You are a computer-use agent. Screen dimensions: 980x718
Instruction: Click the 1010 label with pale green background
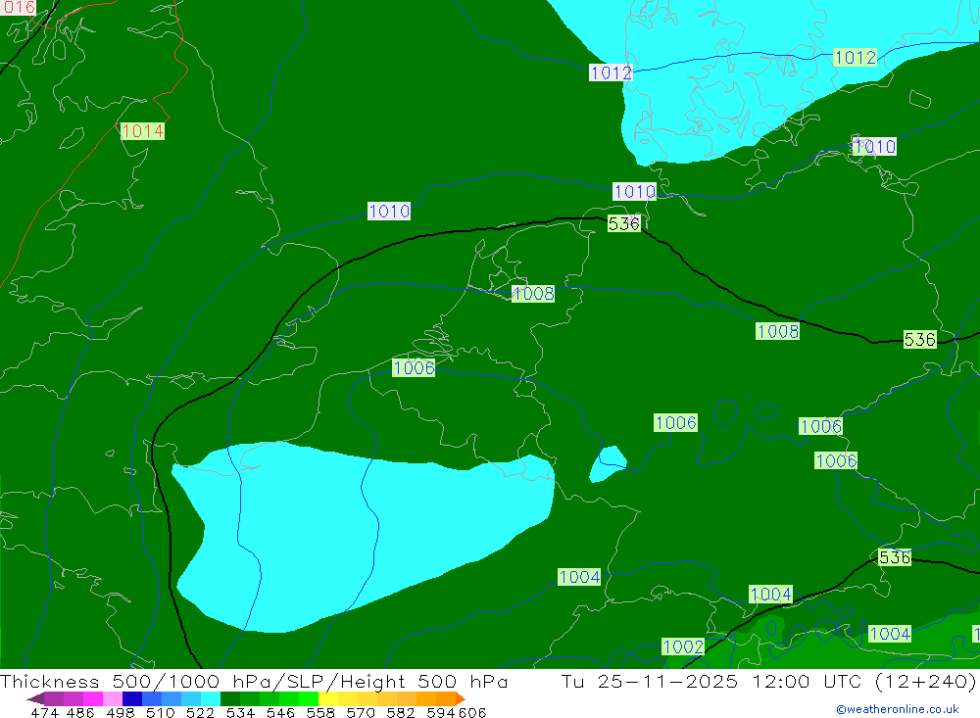point(875,147)
